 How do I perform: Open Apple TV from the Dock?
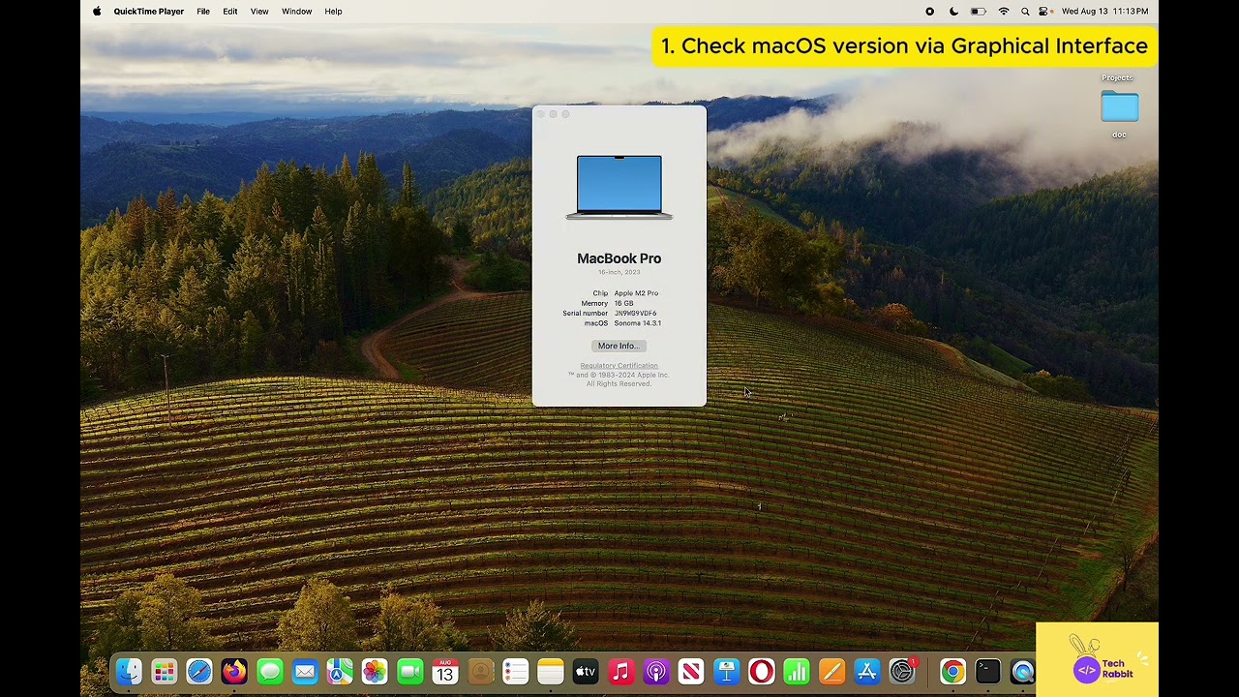pos(586,671)
